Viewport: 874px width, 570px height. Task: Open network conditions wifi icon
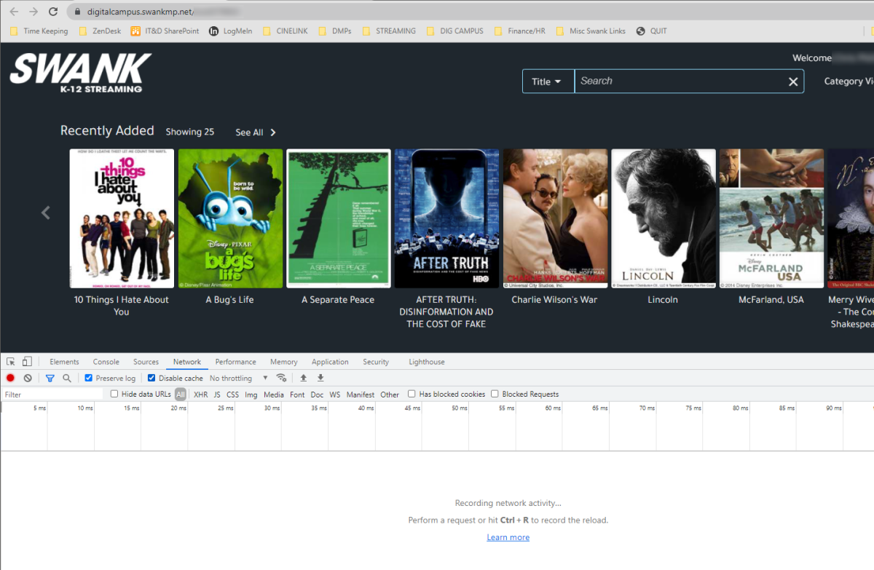point(281,378)
